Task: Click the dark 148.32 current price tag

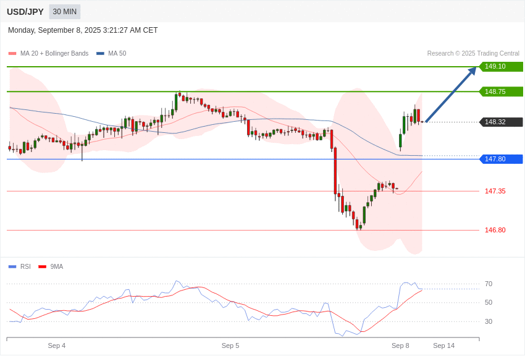Action: click(501, 122)
